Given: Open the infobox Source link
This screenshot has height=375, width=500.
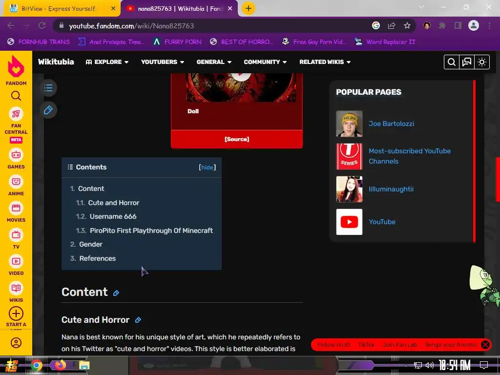Looking at the screenshot, I should [237, 139].
